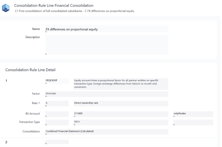Select rule line number 1

tap(6, 80)
